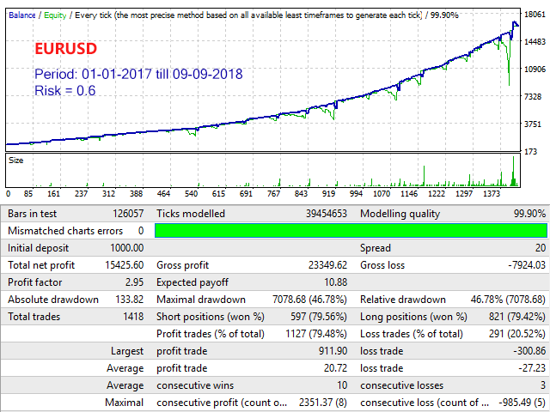This screenshot has height=412, width=550.
Task: Click Modelling quality value 99.90%
Action: click(x=529, y=214)
